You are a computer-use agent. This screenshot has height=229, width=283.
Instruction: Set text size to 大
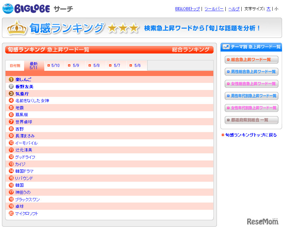(268, 9)
